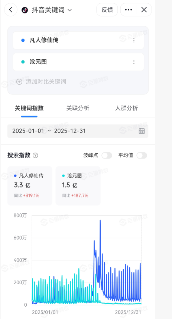Open options menu for 沧元图 keyword
This screenshot has width=172, height=319.
coord(134,62)
